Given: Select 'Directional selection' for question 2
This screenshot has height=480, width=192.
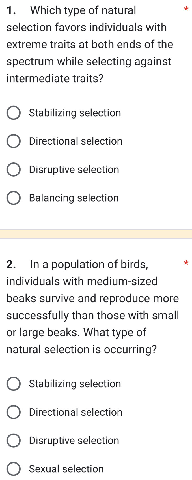Looking at the screenshot, I should coord(13,412).
